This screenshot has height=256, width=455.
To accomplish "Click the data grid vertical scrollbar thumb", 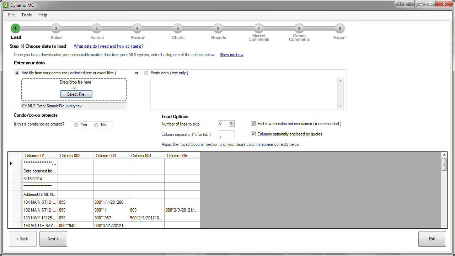I will pyautogui.click(x=444, y=165).
